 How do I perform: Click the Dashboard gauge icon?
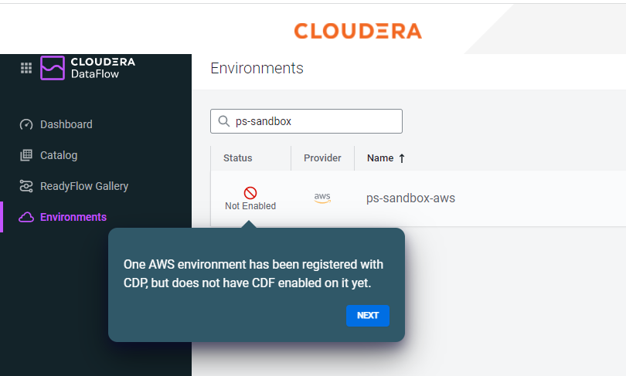(x=26, y=124)
